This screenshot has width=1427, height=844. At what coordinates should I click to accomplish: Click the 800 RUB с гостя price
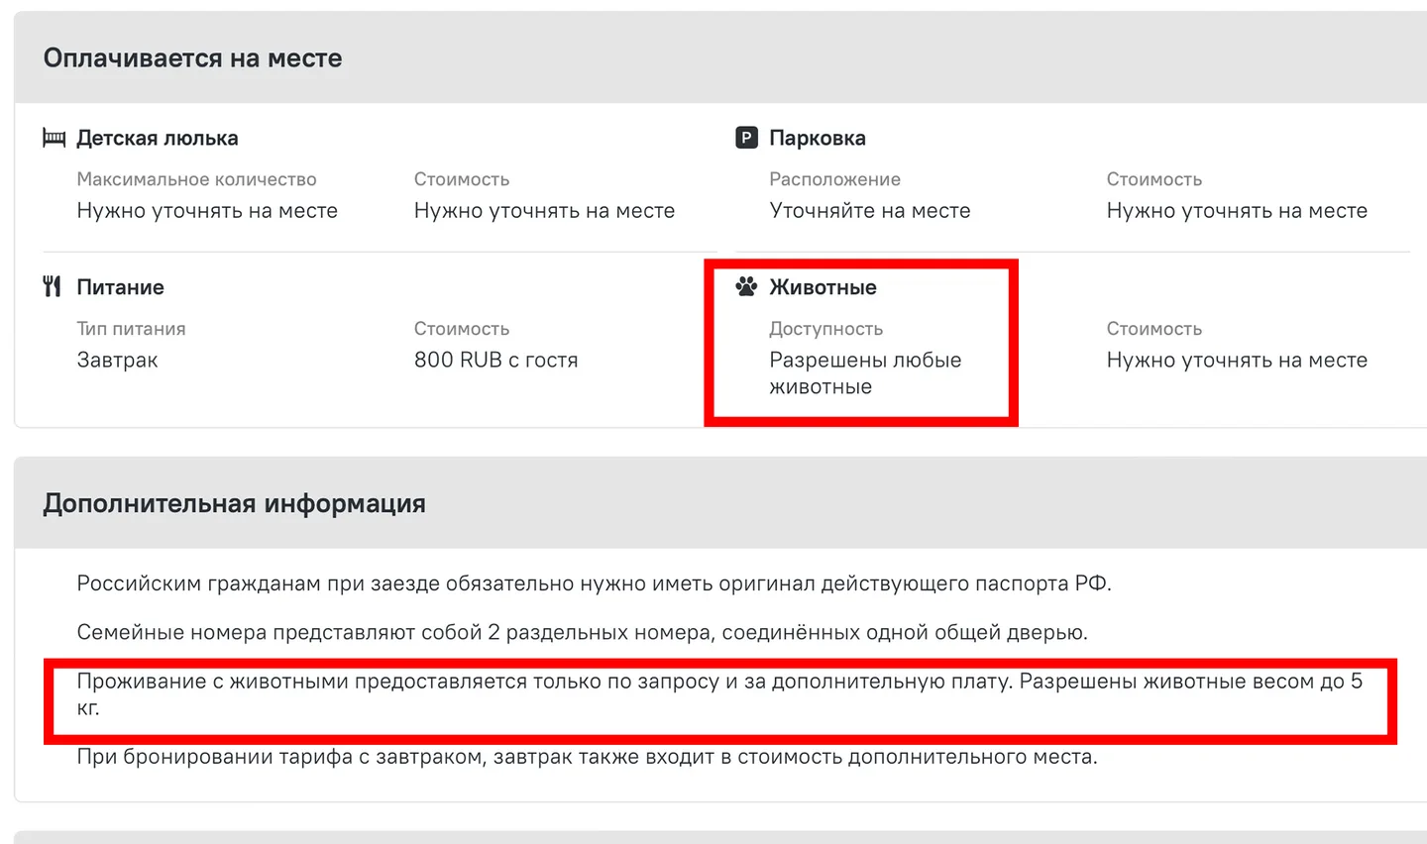click(495, 360)
